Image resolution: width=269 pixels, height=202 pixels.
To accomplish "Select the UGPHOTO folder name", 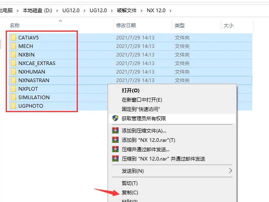I will (x=31, y=106).
